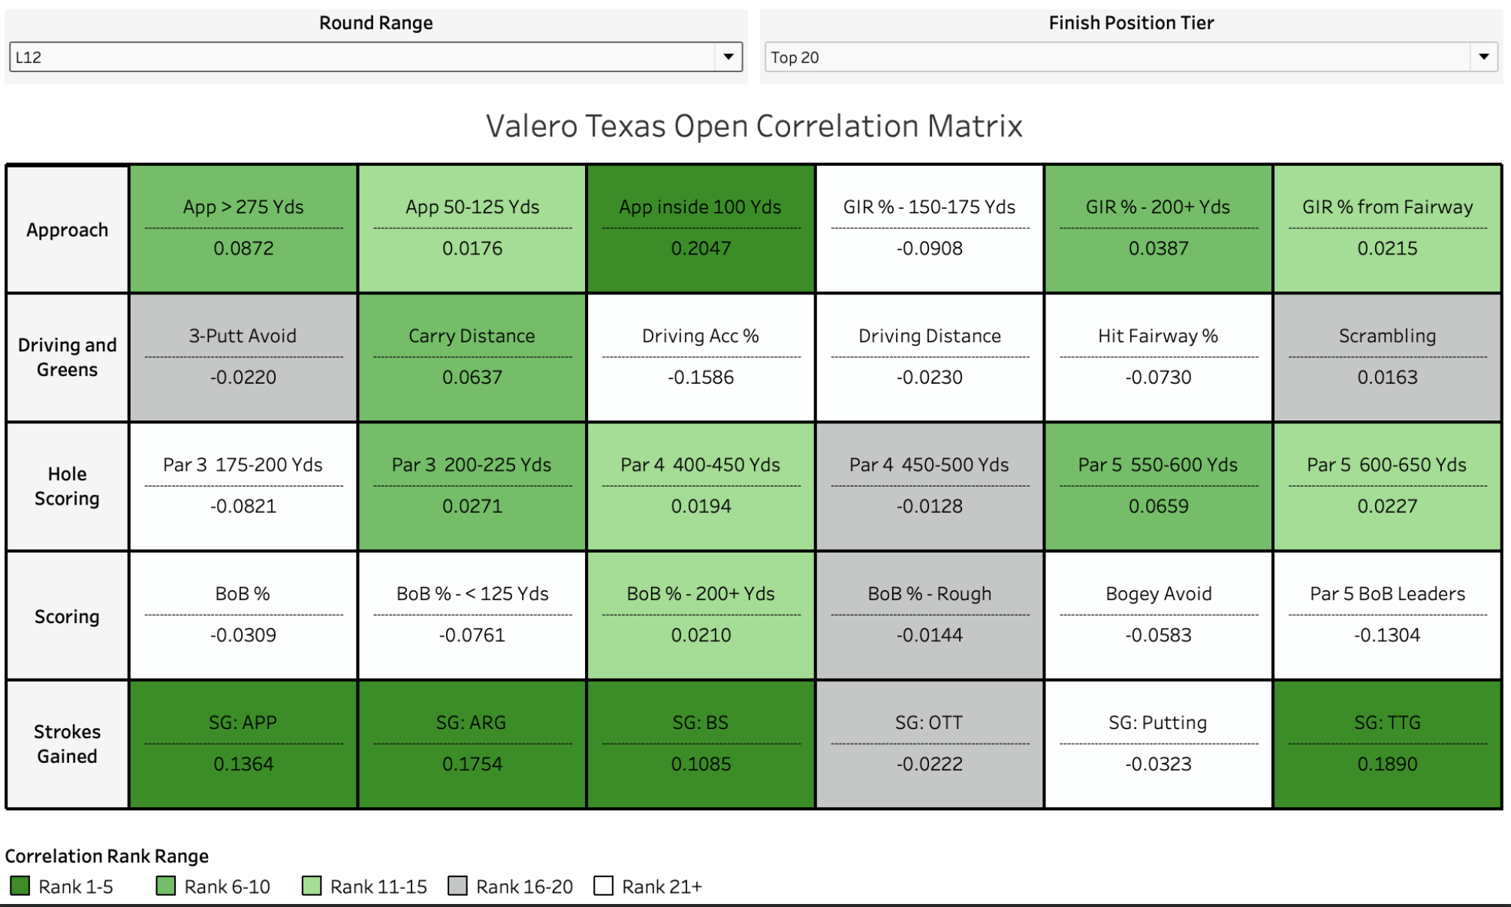Image resolution: width=1511 pixels, height=907 pixels.
Task: Click the L12 round range field
Action: click(x=360, y=57)
